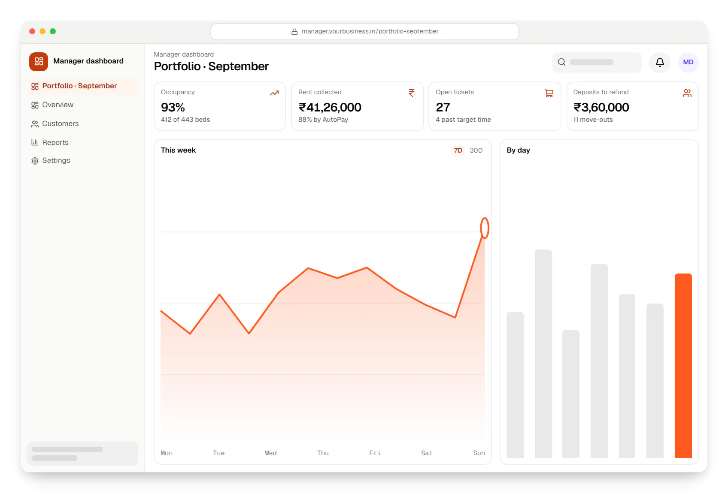Click the highlighted Sunday data point marker
The image size is (728, 493).
tap(485, 228)
